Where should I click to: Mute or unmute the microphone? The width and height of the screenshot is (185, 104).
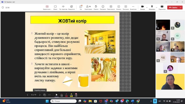pyautogui.click(x=152, y=7)
